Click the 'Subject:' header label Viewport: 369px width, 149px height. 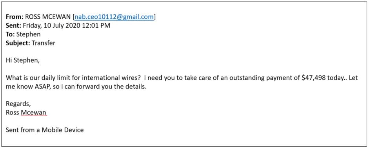pos(18,43)
